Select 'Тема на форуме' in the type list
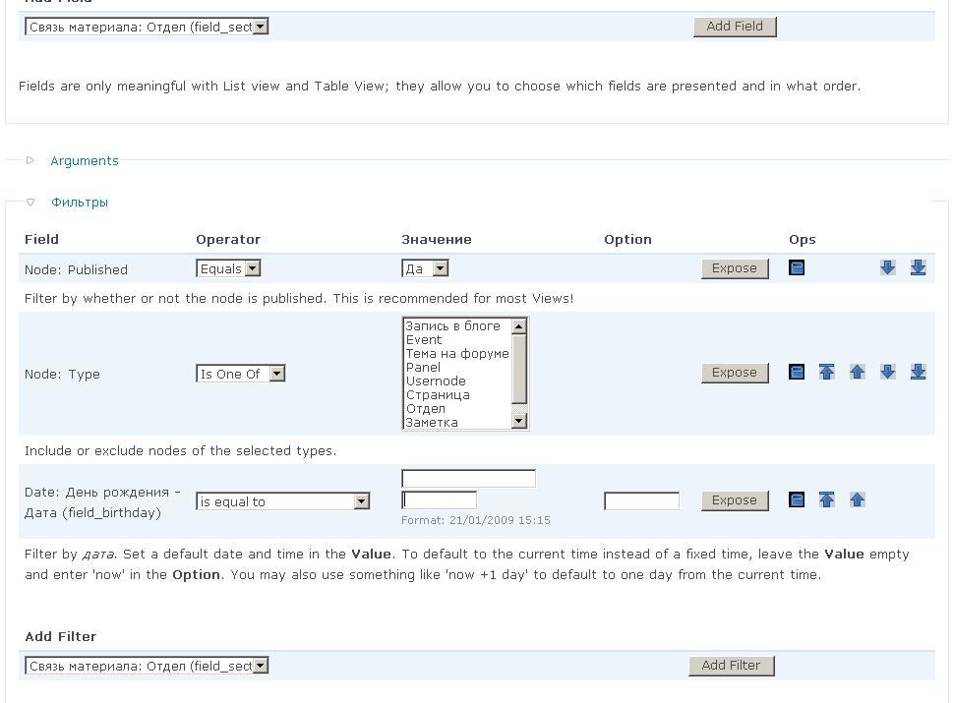Image resolution: width=953 pixels, height=703 pixels. click(457, 354)
